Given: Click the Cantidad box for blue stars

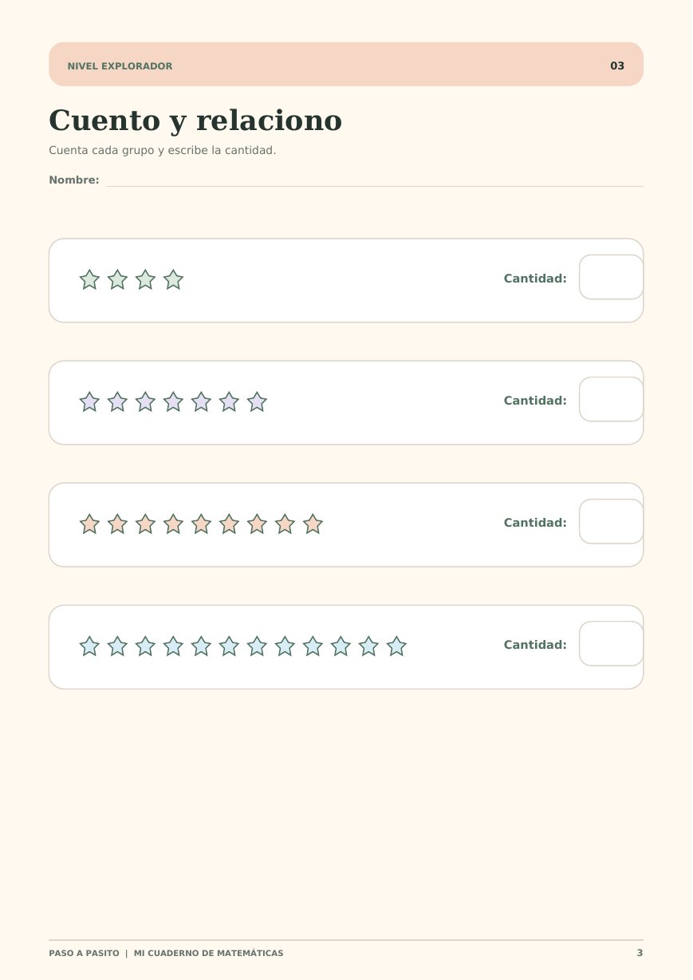Looking at the screenshot, I should [611, 643].
